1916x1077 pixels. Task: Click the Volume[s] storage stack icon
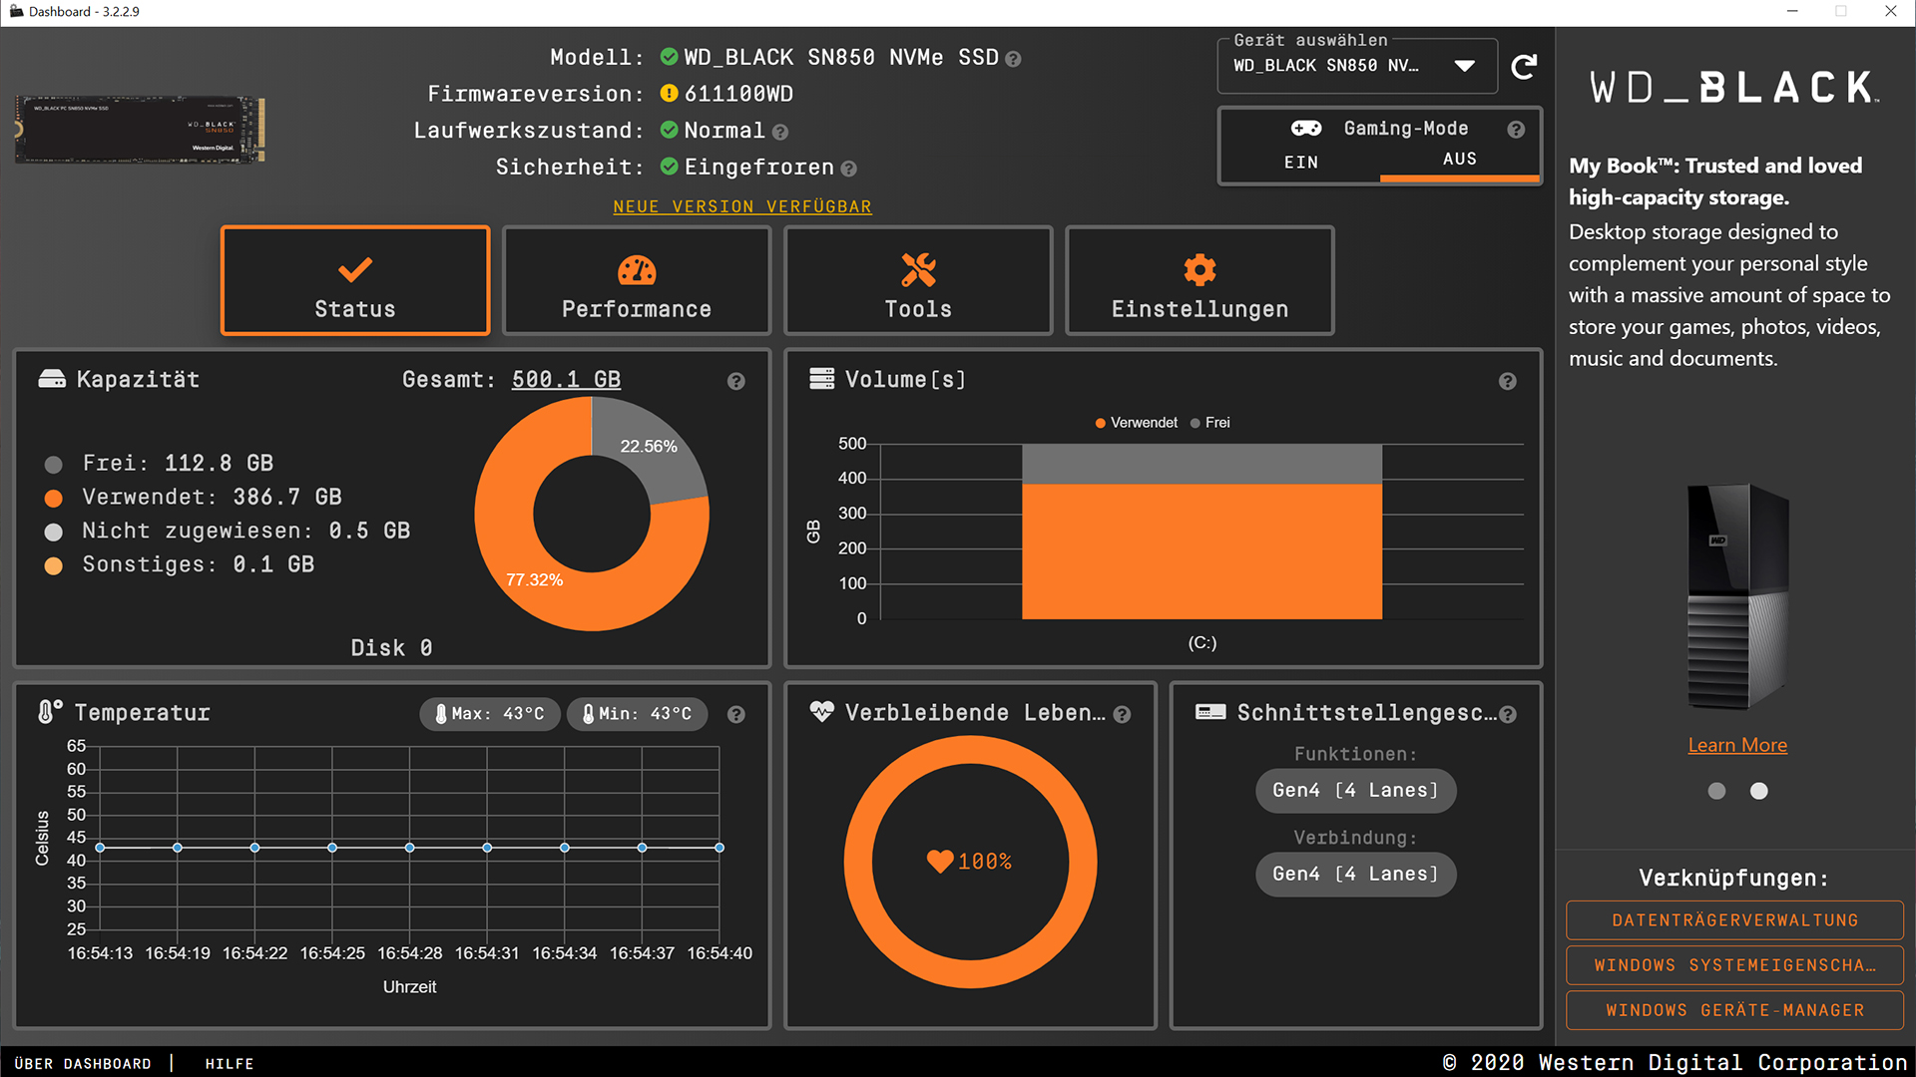coord(822,379)
